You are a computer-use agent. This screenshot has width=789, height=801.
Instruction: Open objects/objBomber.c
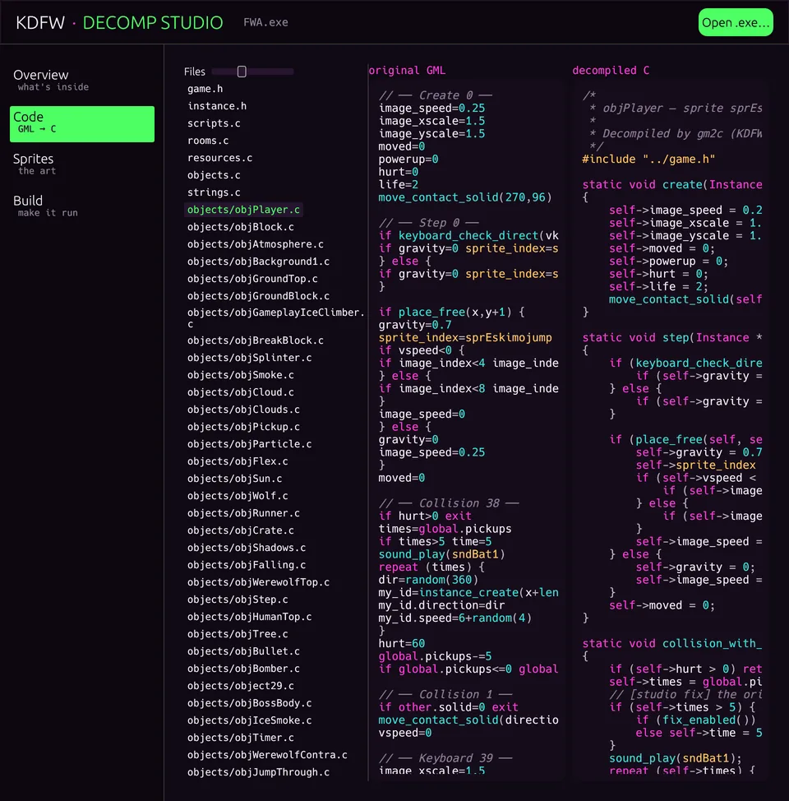(x=243, y=669)
